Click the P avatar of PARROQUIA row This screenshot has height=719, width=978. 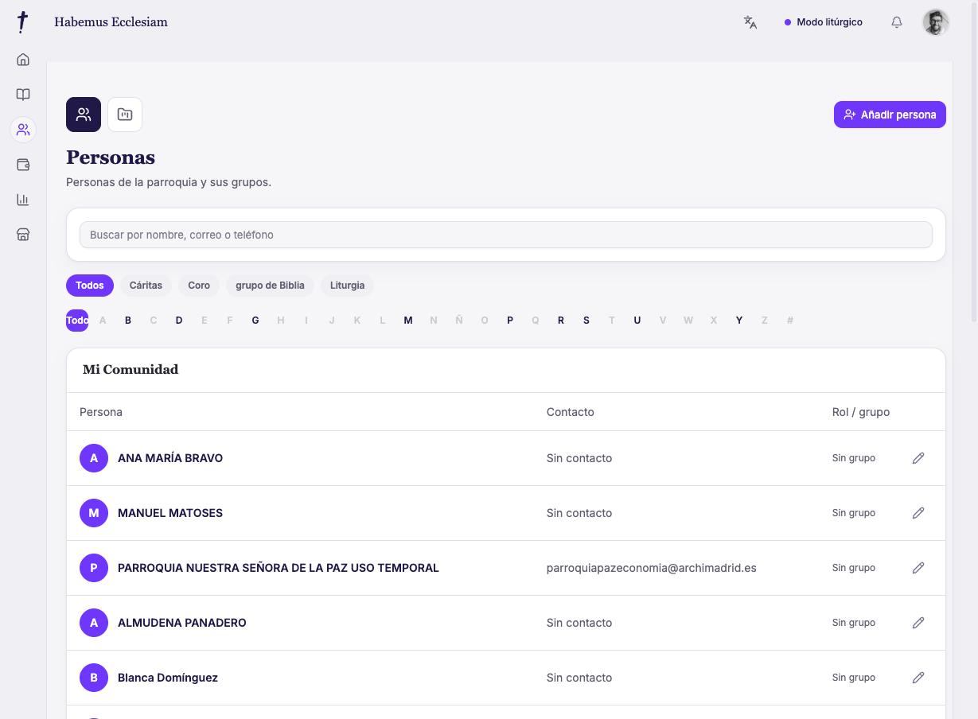point(94,568)
